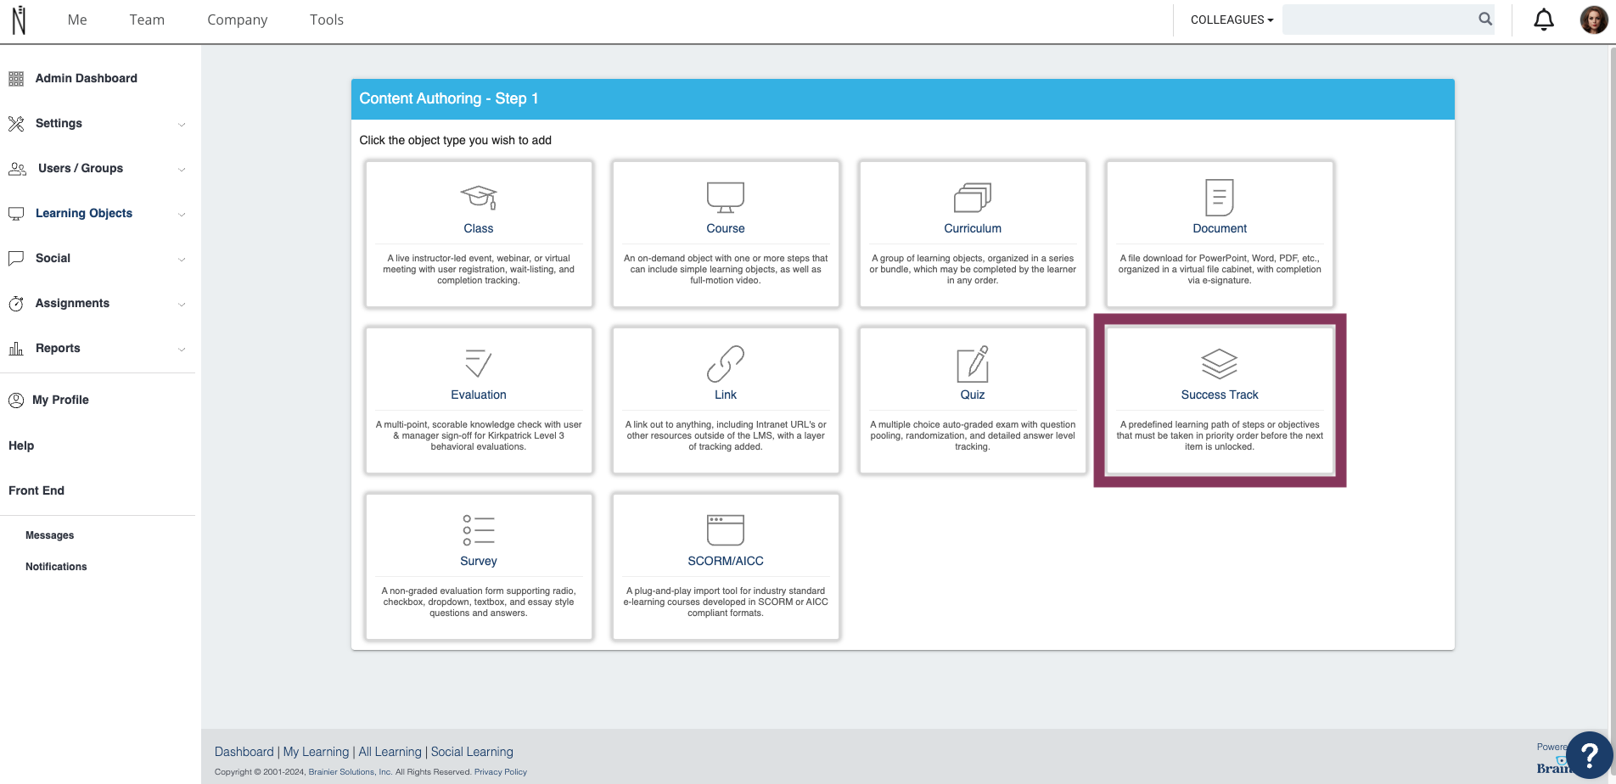
Task: Open Messages in the sidebar
Action: 49,535
